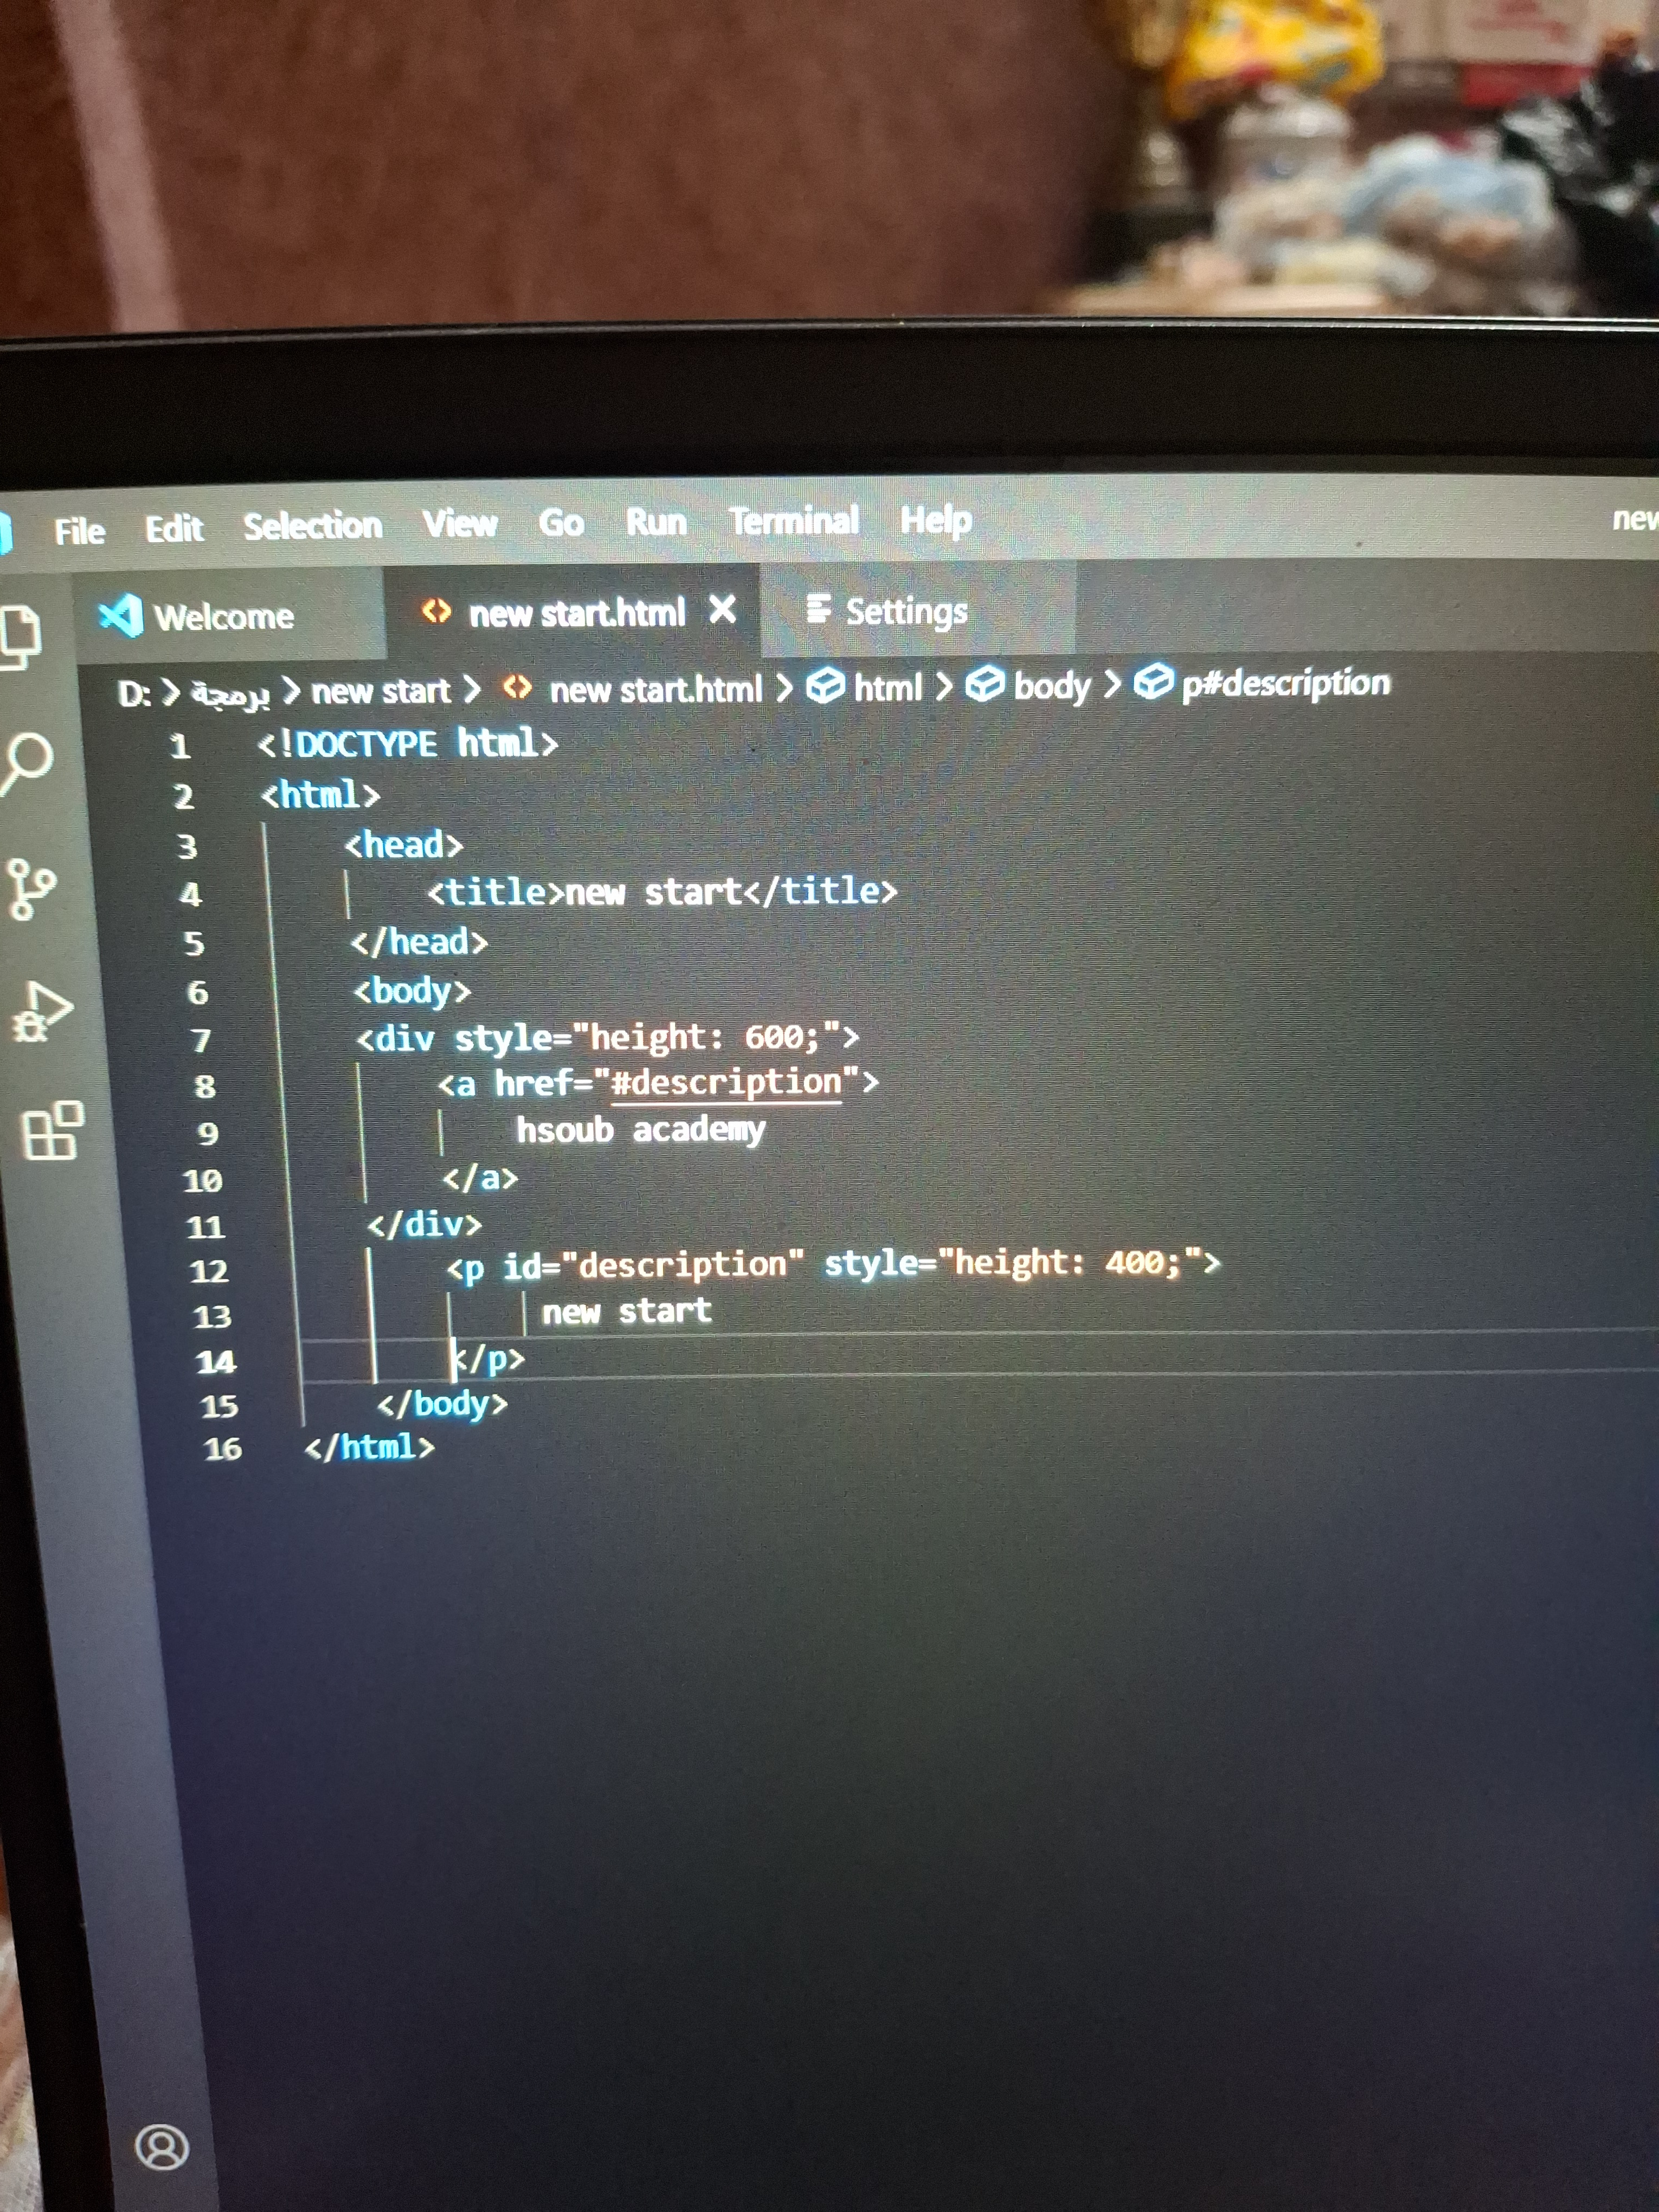This screenshot has height=2212, width=1659.
Task: Open the new start folder breadcrumb
Action: pos(380,691)
